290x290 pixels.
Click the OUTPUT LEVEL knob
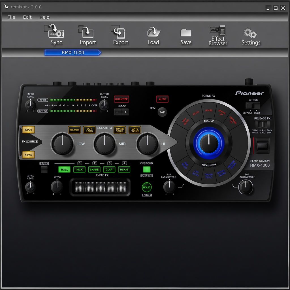pyautogui.click(x=104, y=105)
